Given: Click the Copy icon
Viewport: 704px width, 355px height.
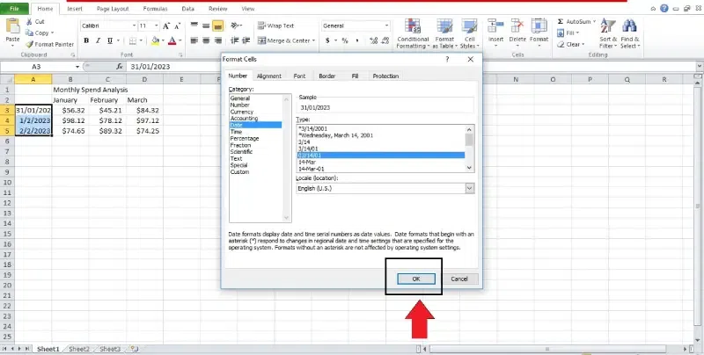Looking at the screenshot, I should coord(29,33).
